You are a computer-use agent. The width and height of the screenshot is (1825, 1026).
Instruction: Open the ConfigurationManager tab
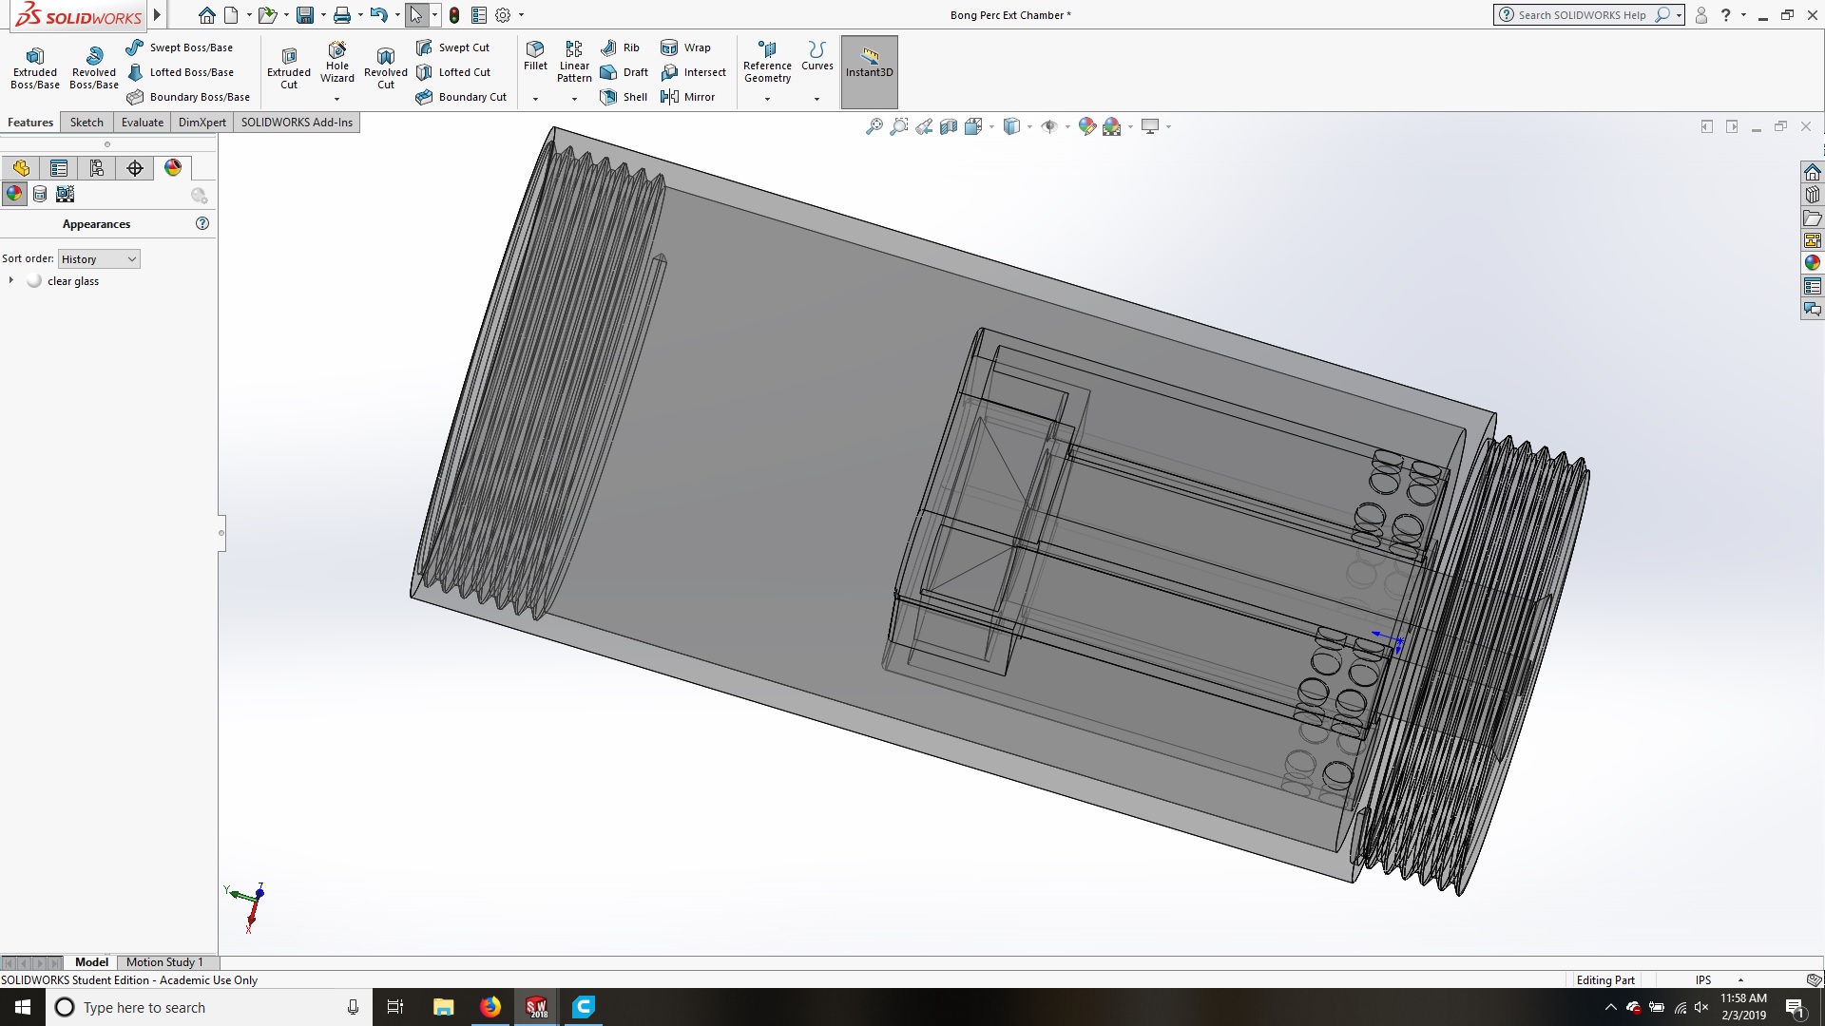(x=97, y=168)
